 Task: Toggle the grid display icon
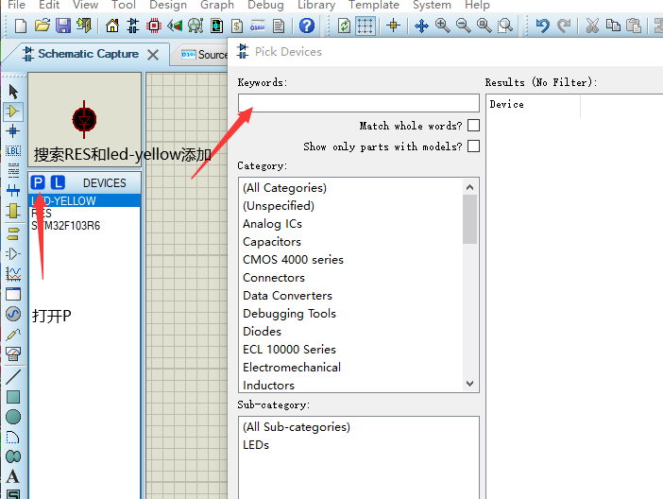coord(365,26)
